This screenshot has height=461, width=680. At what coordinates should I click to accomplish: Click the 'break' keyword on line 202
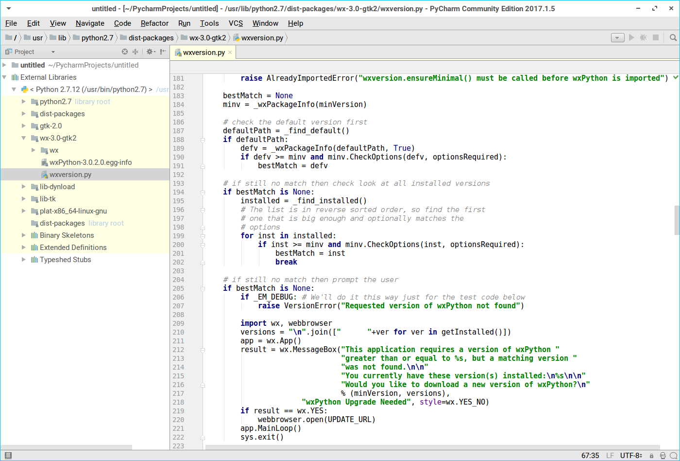click(x=286, y=262)
